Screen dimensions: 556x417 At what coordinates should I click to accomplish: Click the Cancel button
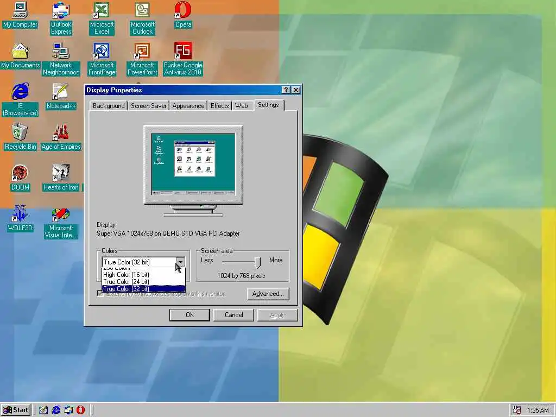point(233,315)
